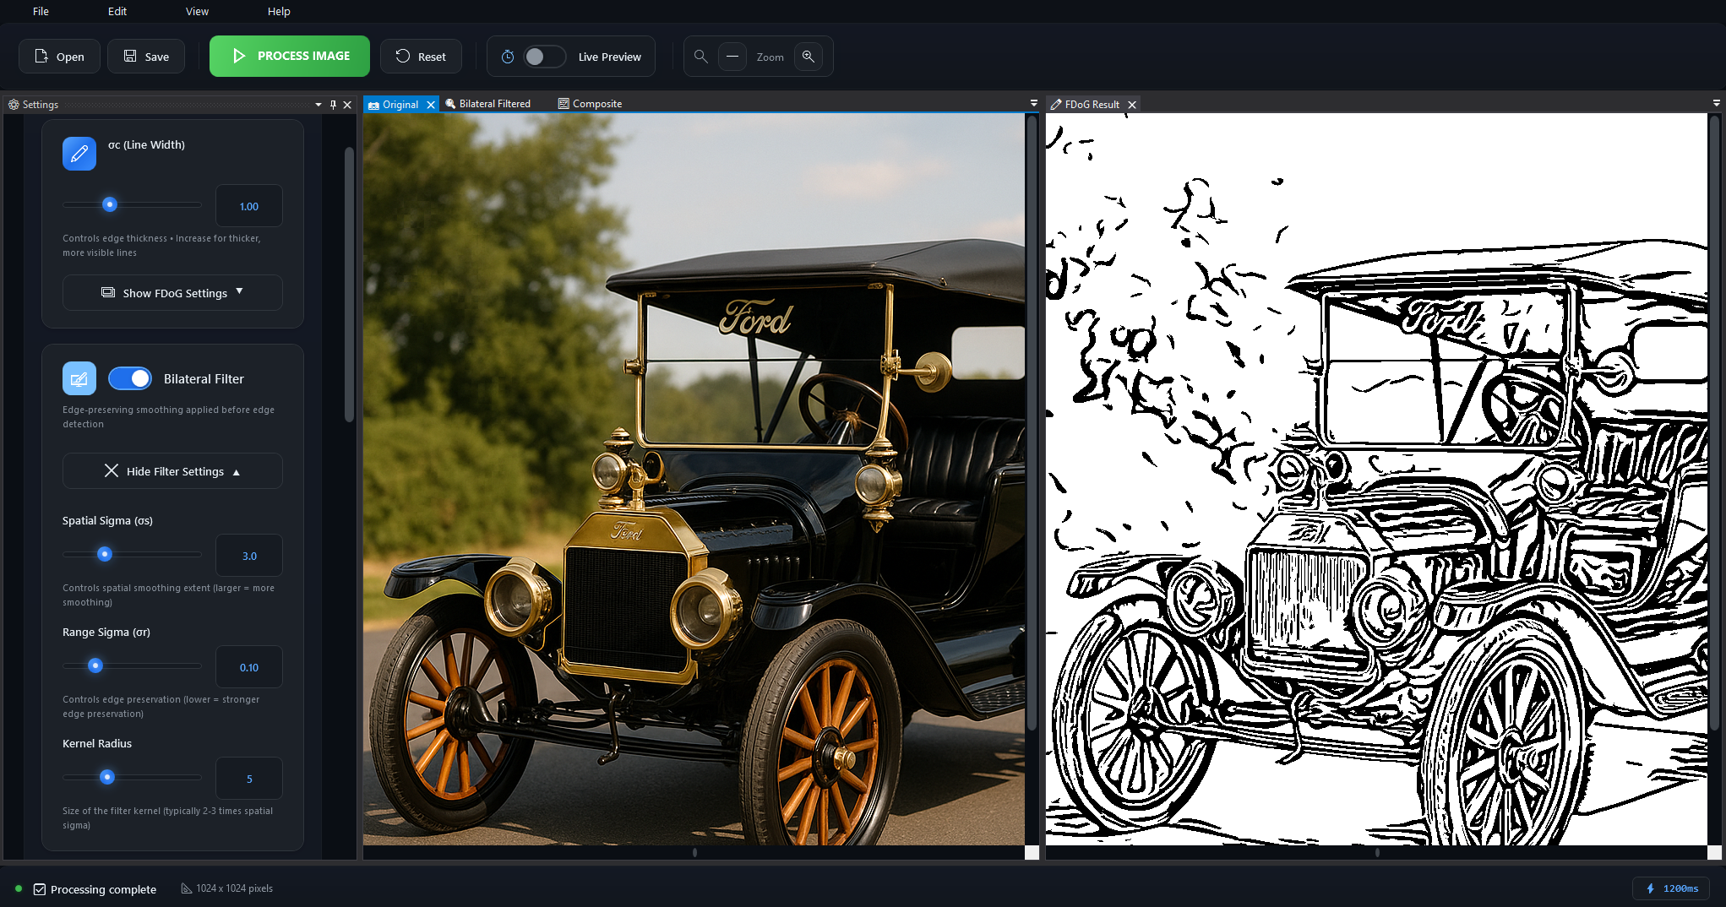Click the zoom out magnifier icon

(700, 57)
